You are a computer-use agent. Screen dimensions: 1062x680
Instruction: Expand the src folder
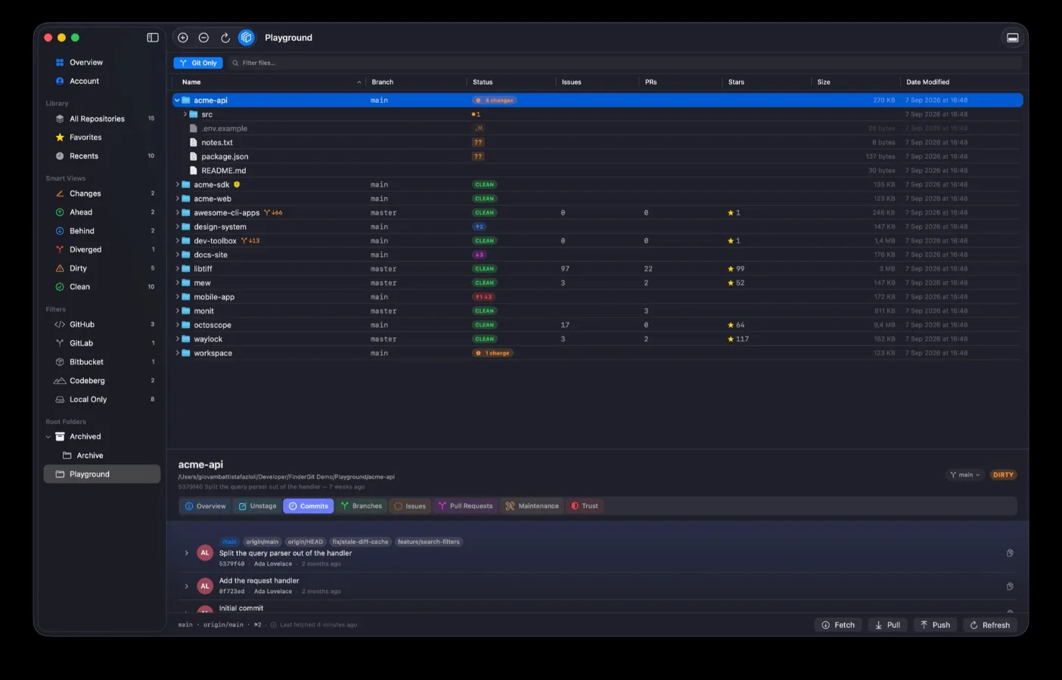point(185,115)
